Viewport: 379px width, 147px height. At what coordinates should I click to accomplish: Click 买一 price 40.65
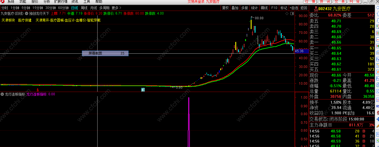tap(336, 48)
